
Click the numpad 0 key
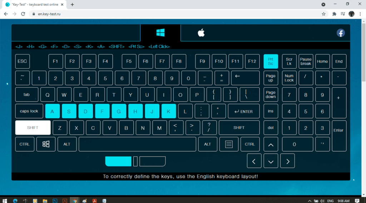pos(298,144)
